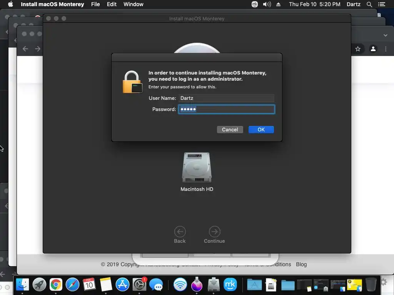
Task: Open the File menu
Action: (95, 4)
